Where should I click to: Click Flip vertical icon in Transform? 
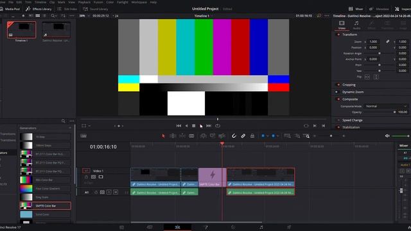pos(376,77)
